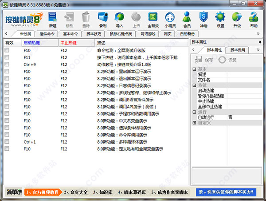Open the 脚本说明 tab
This screenshot has height=201, width=266.
pyautogui.click(x=238, y=50)
